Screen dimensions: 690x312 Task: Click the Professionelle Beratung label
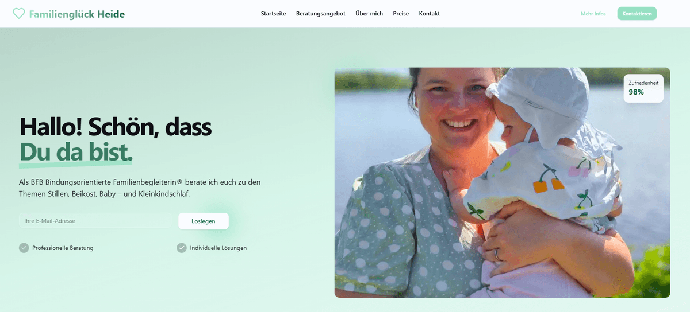(63, 248)
